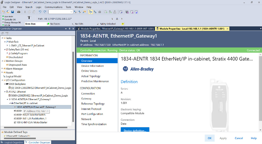Image resolution: width=262 pixels, height=144 pixels.
Task: Expand the EM01_CE_EthernetIP_InCabinet program
Action: 7,46
